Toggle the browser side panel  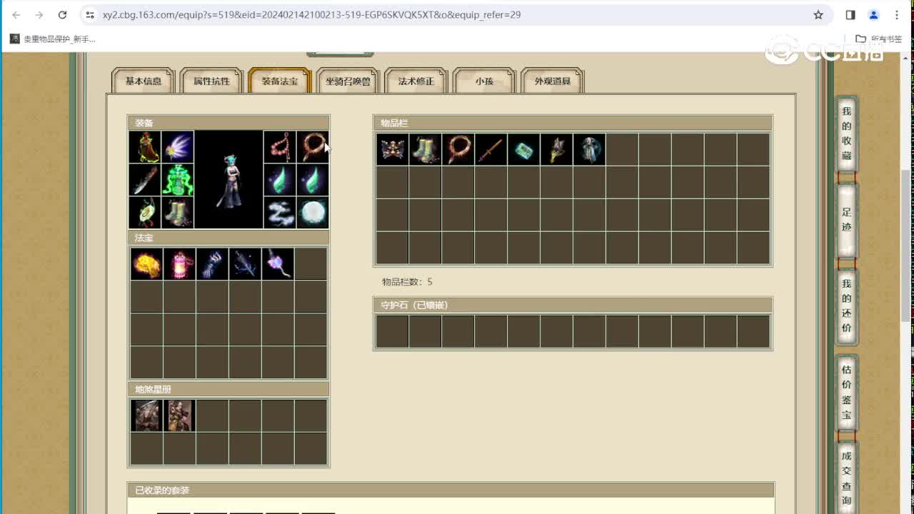click(850, 14)
